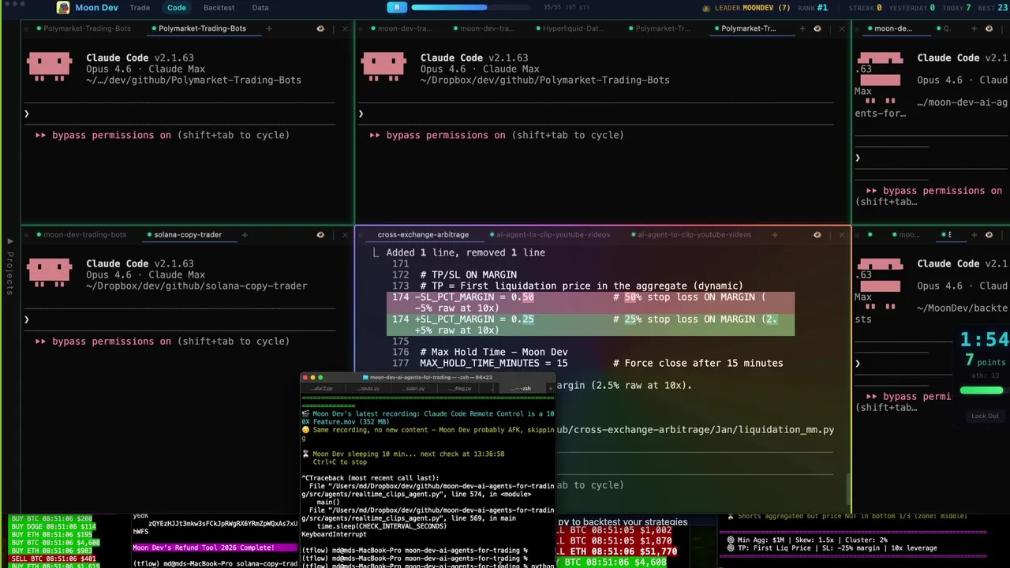Toggle eye visibility in bottom-right pane
Viewport: 1010px width, 568px height.
pos(989,234)
